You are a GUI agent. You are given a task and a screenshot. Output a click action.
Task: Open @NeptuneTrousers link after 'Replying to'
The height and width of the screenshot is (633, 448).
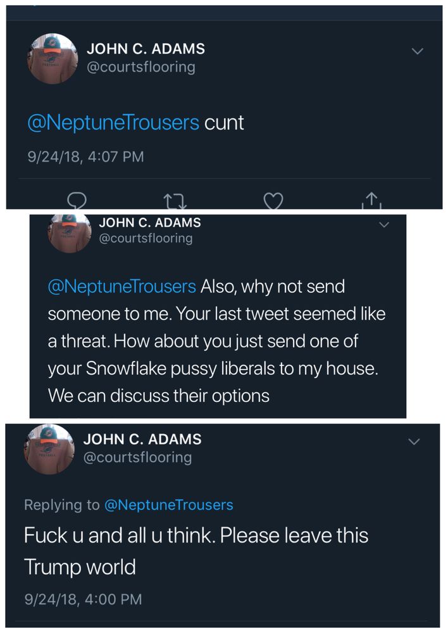168,505
